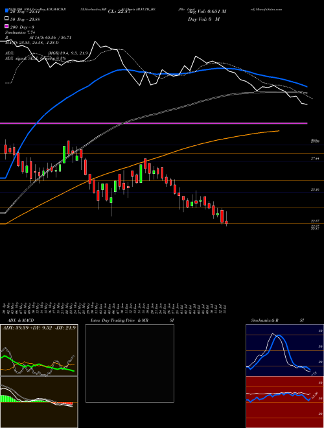The width and height of the screenshot is (324, 428).
Task: Click the last red candlestick on the chart
Action: pos(226,222)
